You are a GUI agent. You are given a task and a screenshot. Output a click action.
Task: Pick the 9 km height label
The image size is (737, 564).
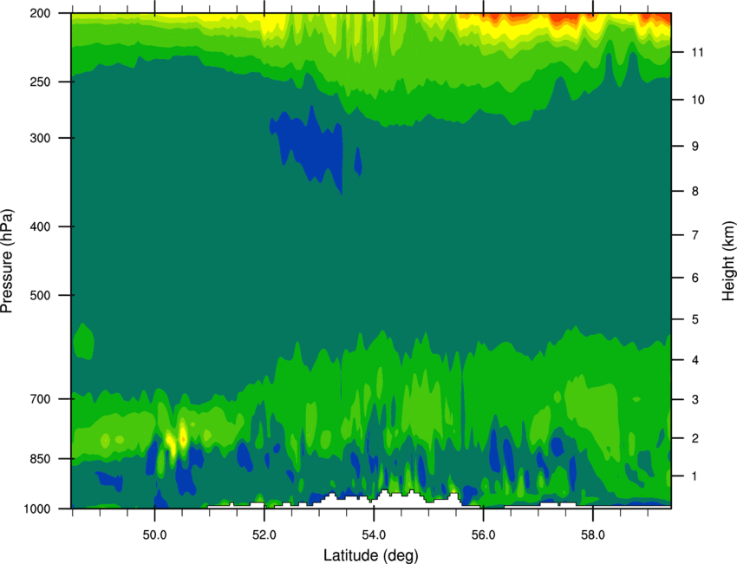695,147
